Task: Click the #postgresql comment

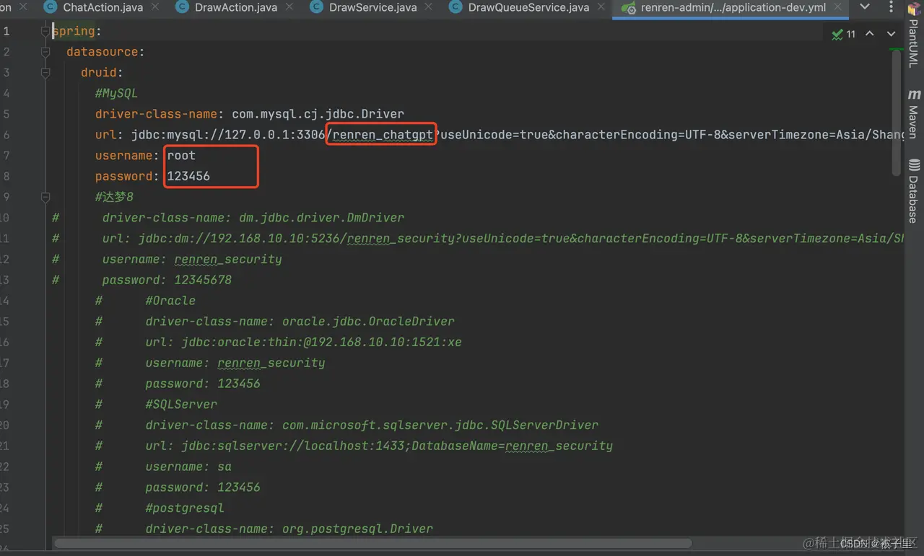Action: click(185, 508)
